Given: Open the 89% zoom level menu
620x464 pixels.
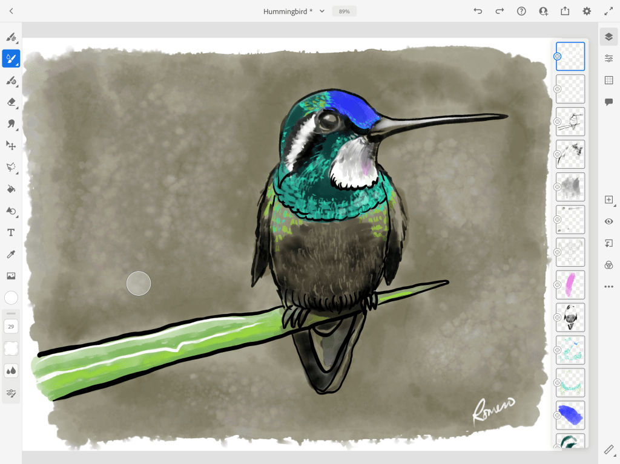Looking at the screenshot, I should pos(345,11).
